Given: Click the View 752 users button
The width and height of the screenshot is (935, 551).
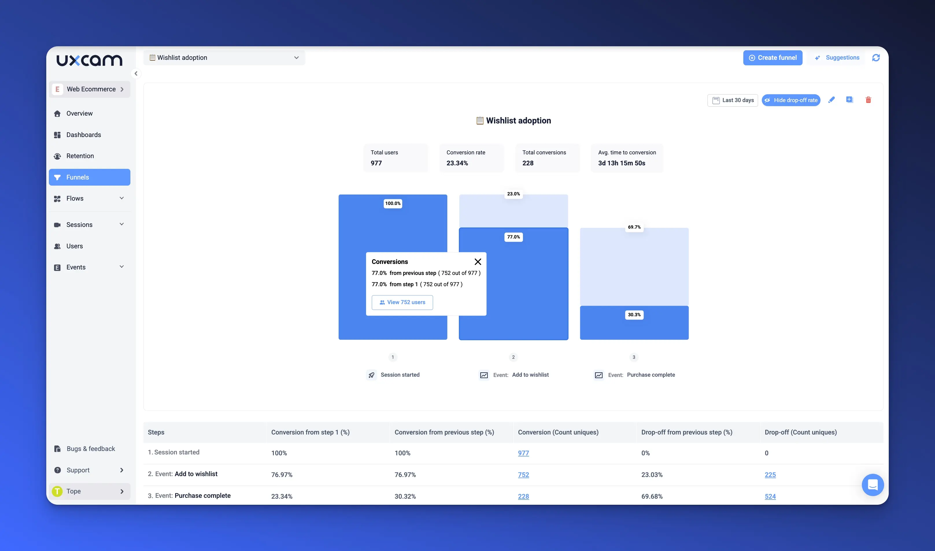Looking at the screenshot, I should click(x=402, y=302).
